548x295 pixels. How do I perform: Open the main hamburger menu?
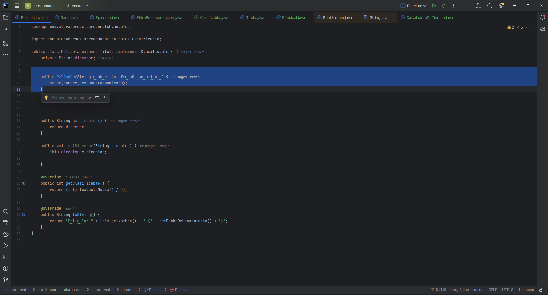(17, 6)
